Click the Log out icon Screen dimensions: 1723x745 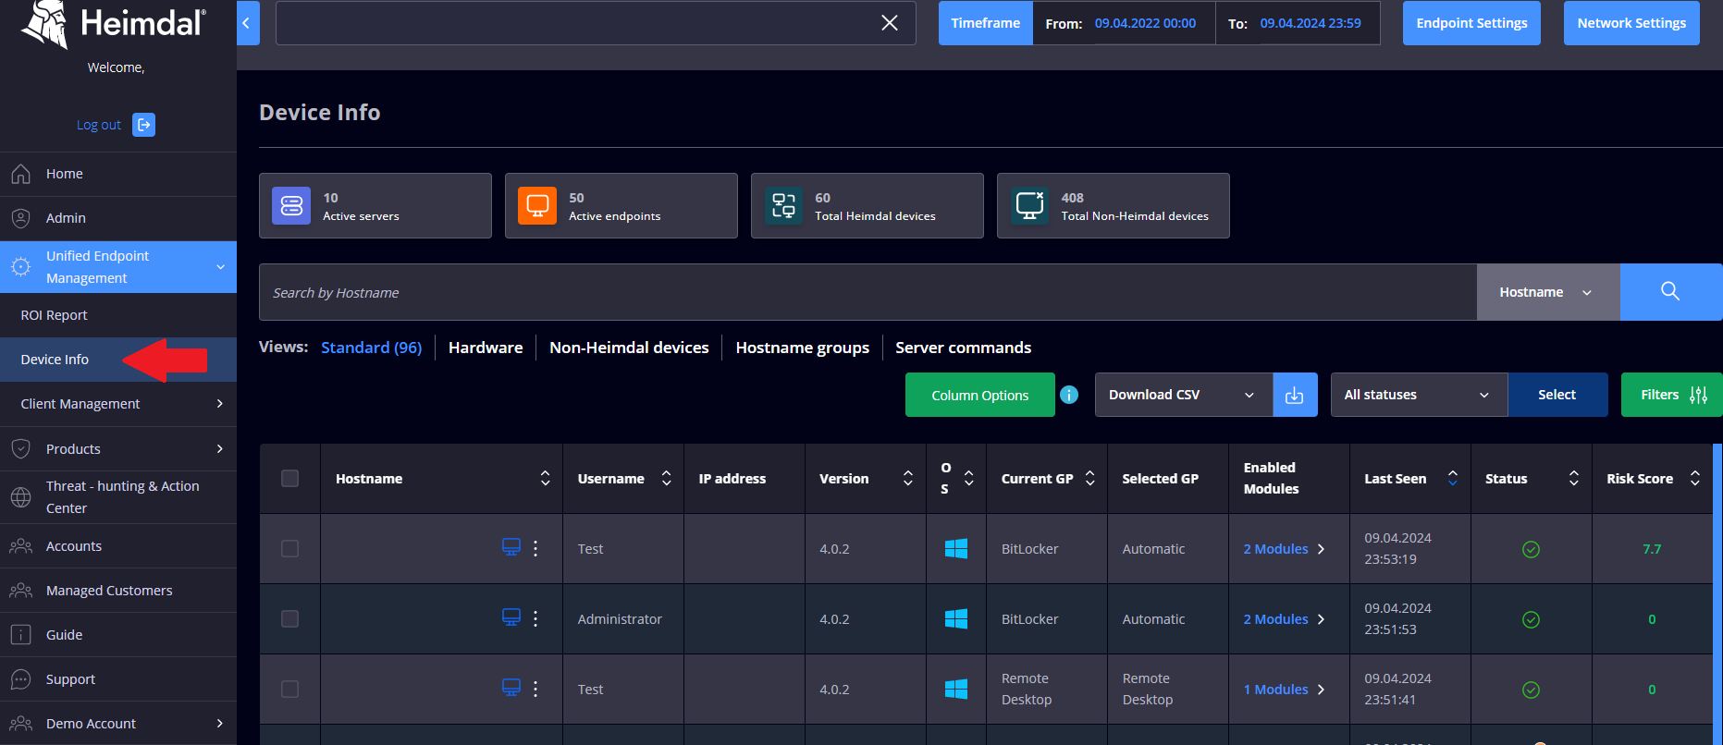pos(143,125)
